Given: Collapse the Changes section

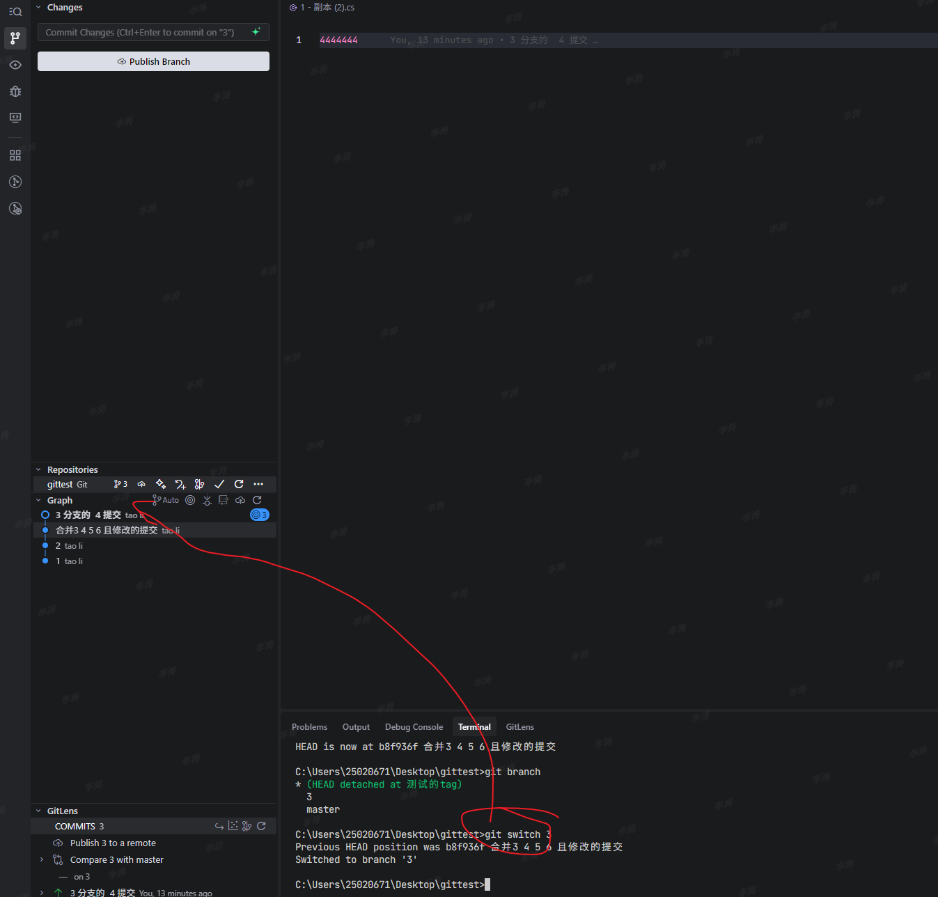Looking at the screenshot, I should pos(40,7).
